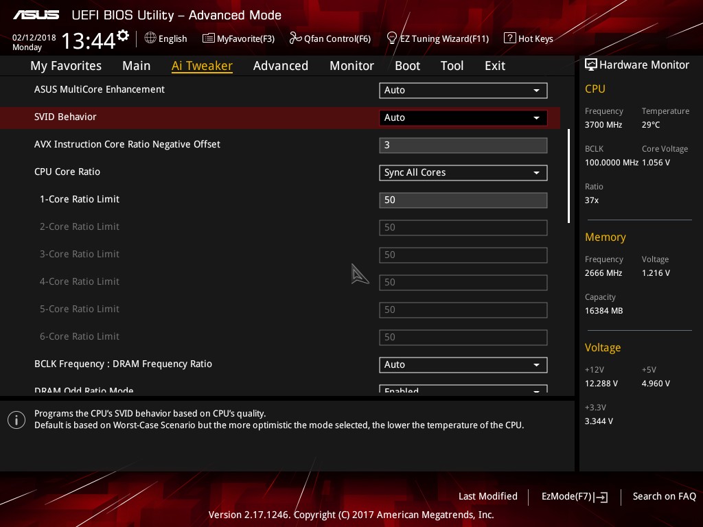Click the 02/12/2018 date
Viewport: 703px width, 527px height.
coord(34,38)
